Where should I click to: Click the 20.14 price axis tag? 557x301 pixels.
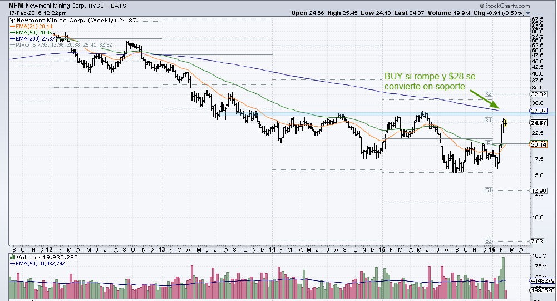[x=539, y=144]
